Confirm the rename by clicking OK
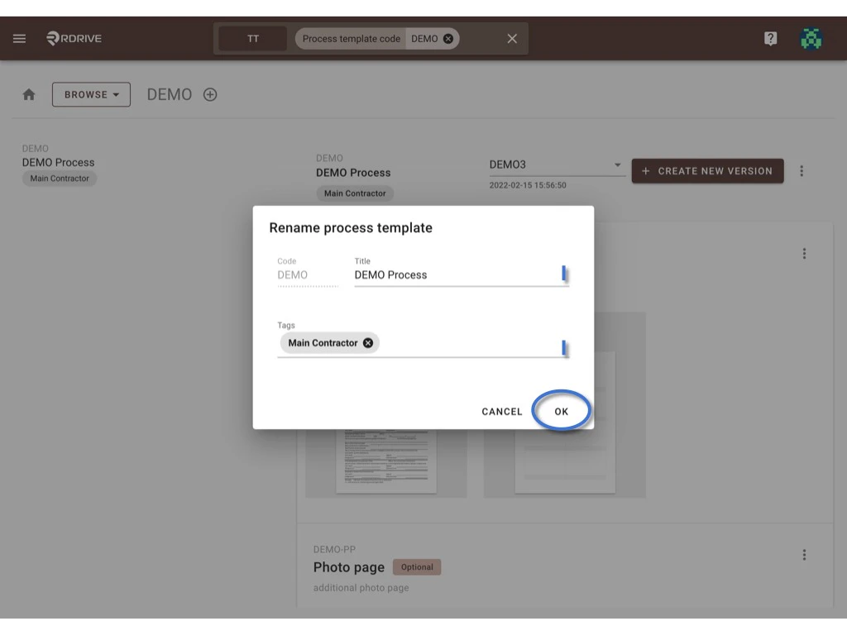 click(561, 411)
